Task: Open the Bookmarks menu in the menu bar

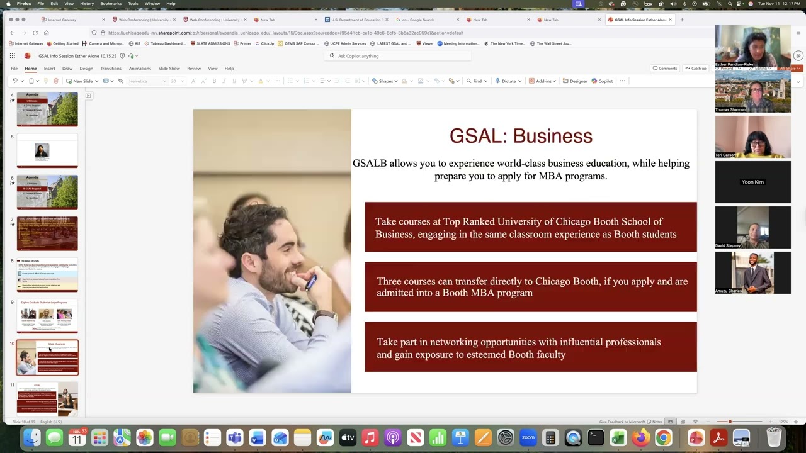Action: (x=111, y=4)
